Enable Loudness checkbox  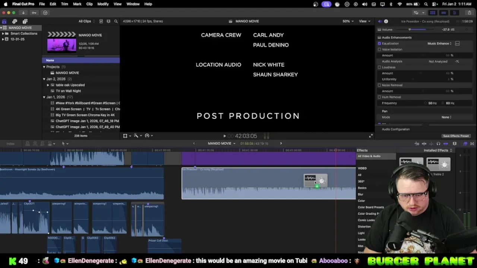coord(379,67)
